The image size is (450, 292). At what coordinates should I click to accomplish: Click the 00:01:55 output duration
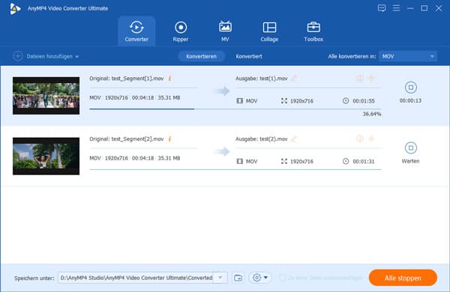364,101
